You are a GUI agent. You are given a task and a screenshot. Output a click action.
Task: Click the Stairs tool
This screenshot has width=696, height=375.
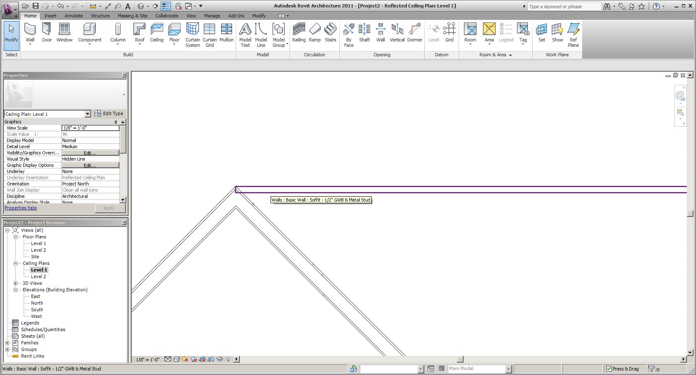click(x=330, y=33)
